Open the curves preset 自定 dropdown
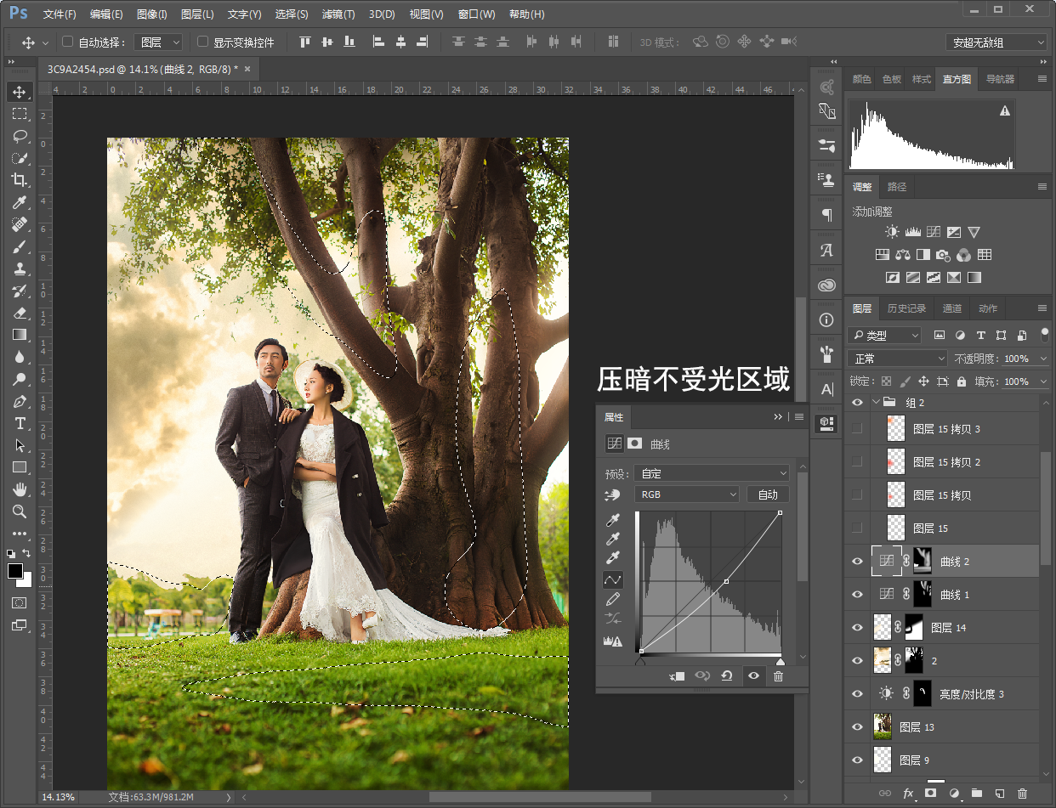Screen dimensions: 1056x808 click(x=712, y=473)
